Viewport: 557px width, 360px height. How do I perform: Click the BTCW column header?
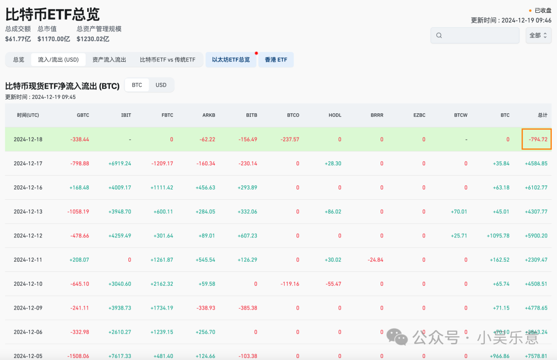[461, 115]
